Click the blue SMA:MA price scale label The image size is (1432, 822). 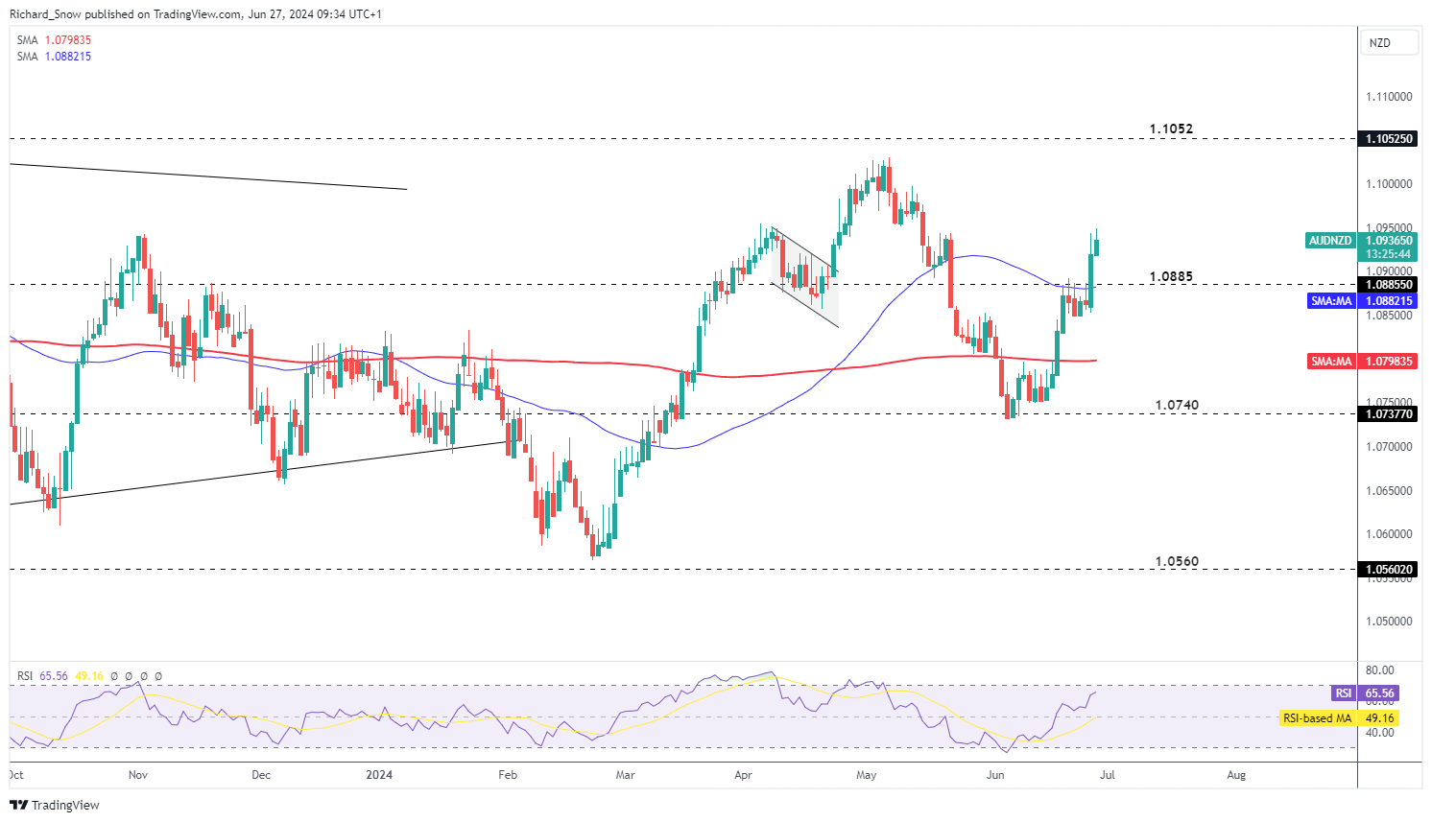pos(1331,301)
